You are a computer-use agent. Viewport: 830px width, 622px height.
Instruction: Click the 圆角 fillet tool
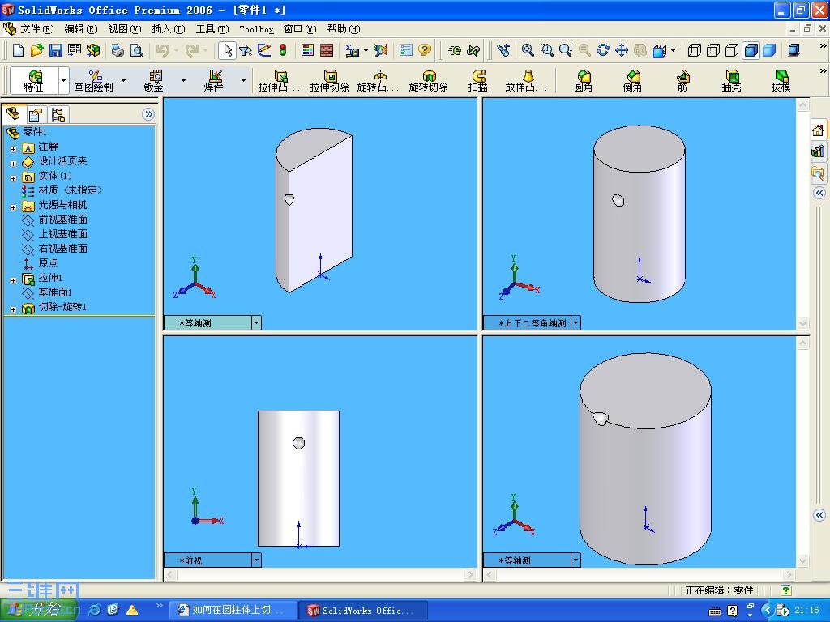click(x=583, y=80)
